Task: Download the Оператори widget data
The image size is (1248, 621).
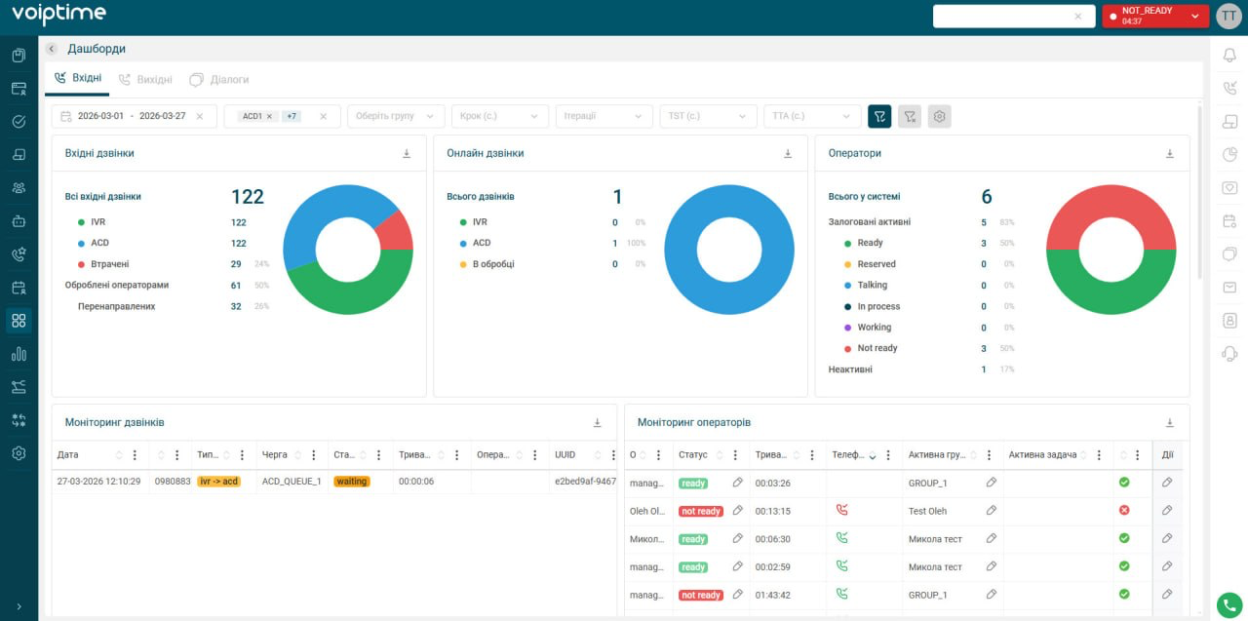Action: tap(1169, 154)
